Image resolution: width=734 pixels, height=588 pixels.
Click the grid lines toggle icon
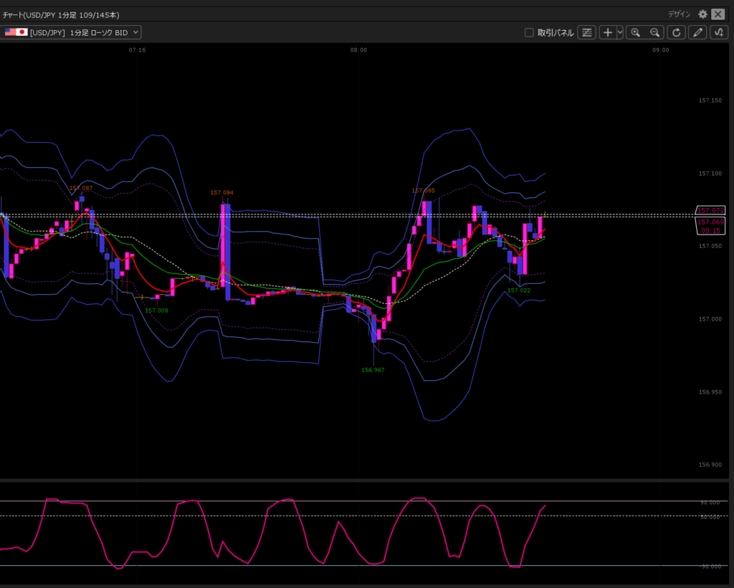(x=587, y=32)
